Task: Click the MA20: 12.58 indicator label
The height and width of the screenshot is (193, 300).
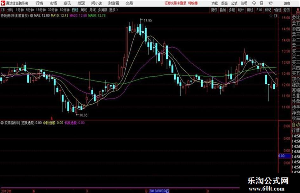Action: pos(78,16)
